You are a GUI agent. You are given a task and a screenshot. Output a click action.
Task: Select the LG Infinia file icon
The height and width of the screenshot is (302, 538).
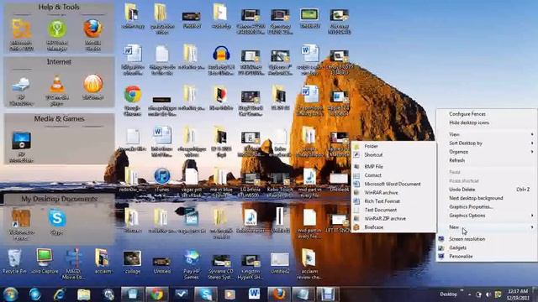tap(251, 185)
